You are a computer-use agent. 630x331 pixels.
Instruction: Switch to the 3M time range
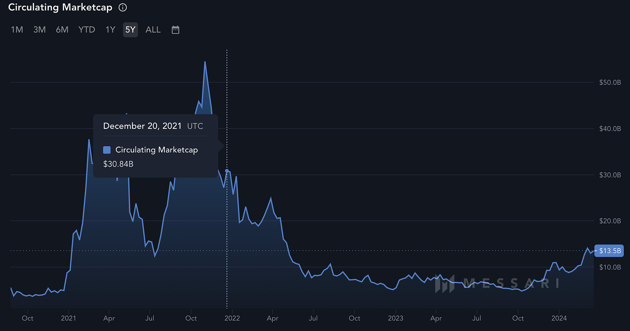(x=39, y=30)
